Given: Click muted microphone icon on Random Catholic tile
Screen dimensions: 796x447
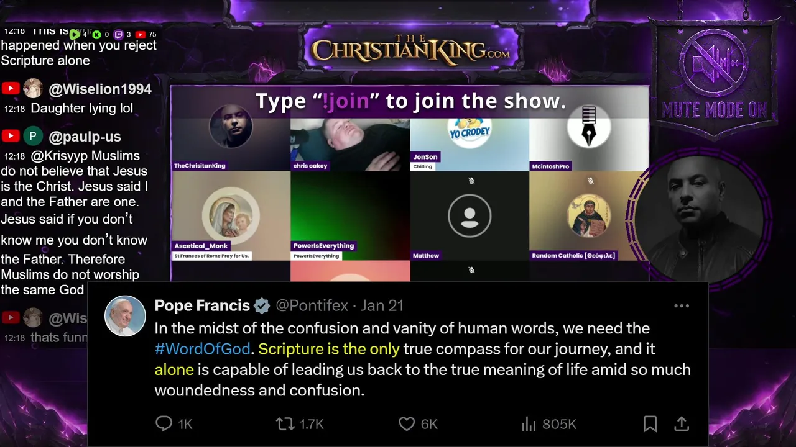Looking at the screenshot, I should (590, 181).
